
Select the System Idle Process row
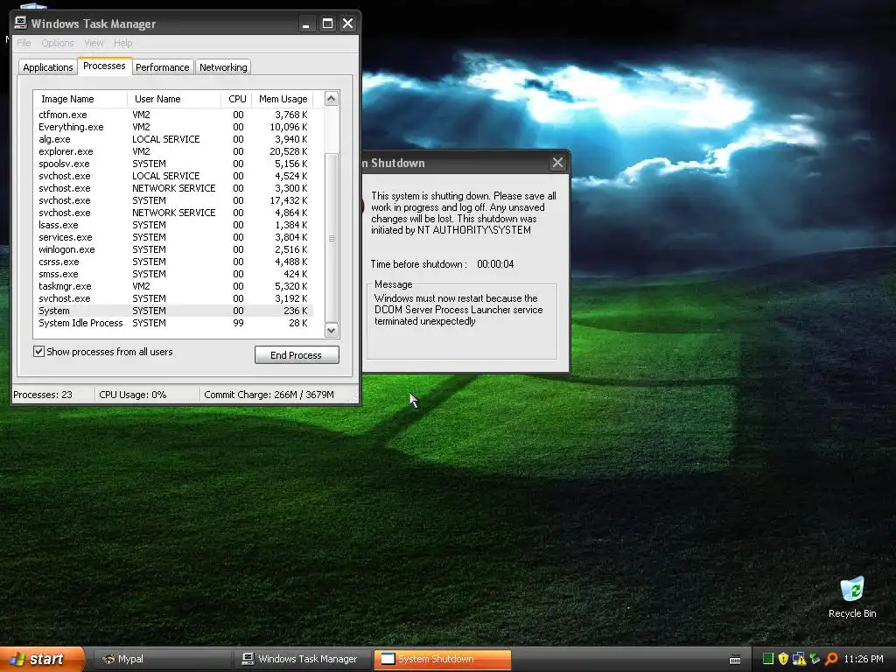tap(173, 323)
